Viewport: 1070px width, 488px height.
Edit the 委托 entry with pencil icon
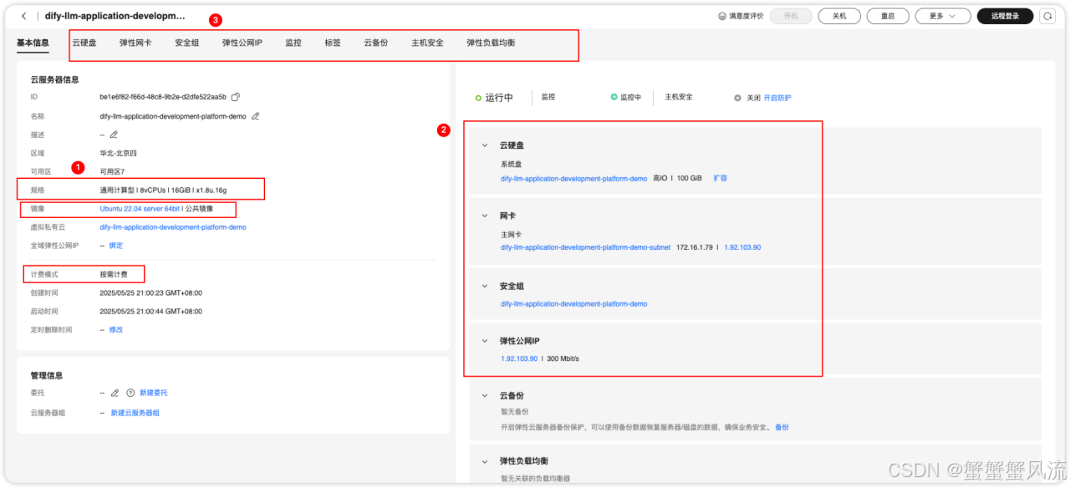115,393
